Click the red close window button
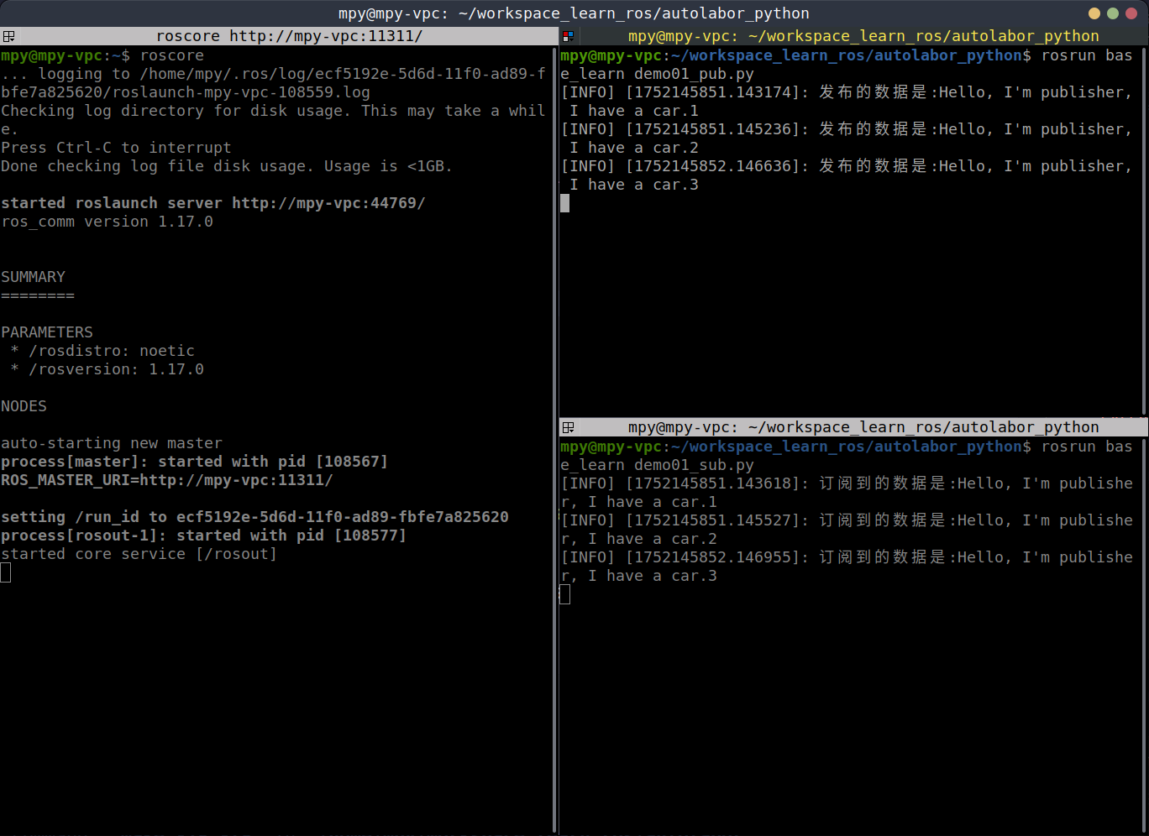 1131,13
